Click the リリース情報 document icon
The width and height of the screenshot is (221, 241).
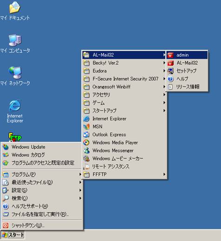tap(170, 87)
